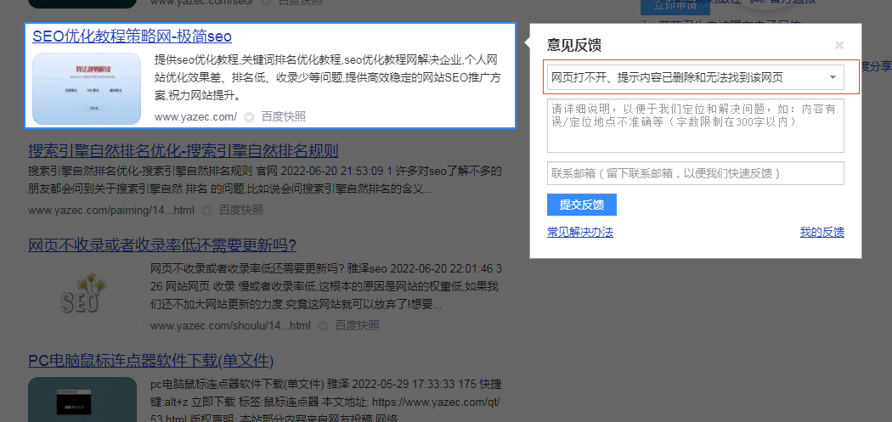Image resolution: width=892 pixels, height=422 pixels.
Task: Click the arrow icon beside yazec.com/shoulu URL
Action: coord(323,326)
